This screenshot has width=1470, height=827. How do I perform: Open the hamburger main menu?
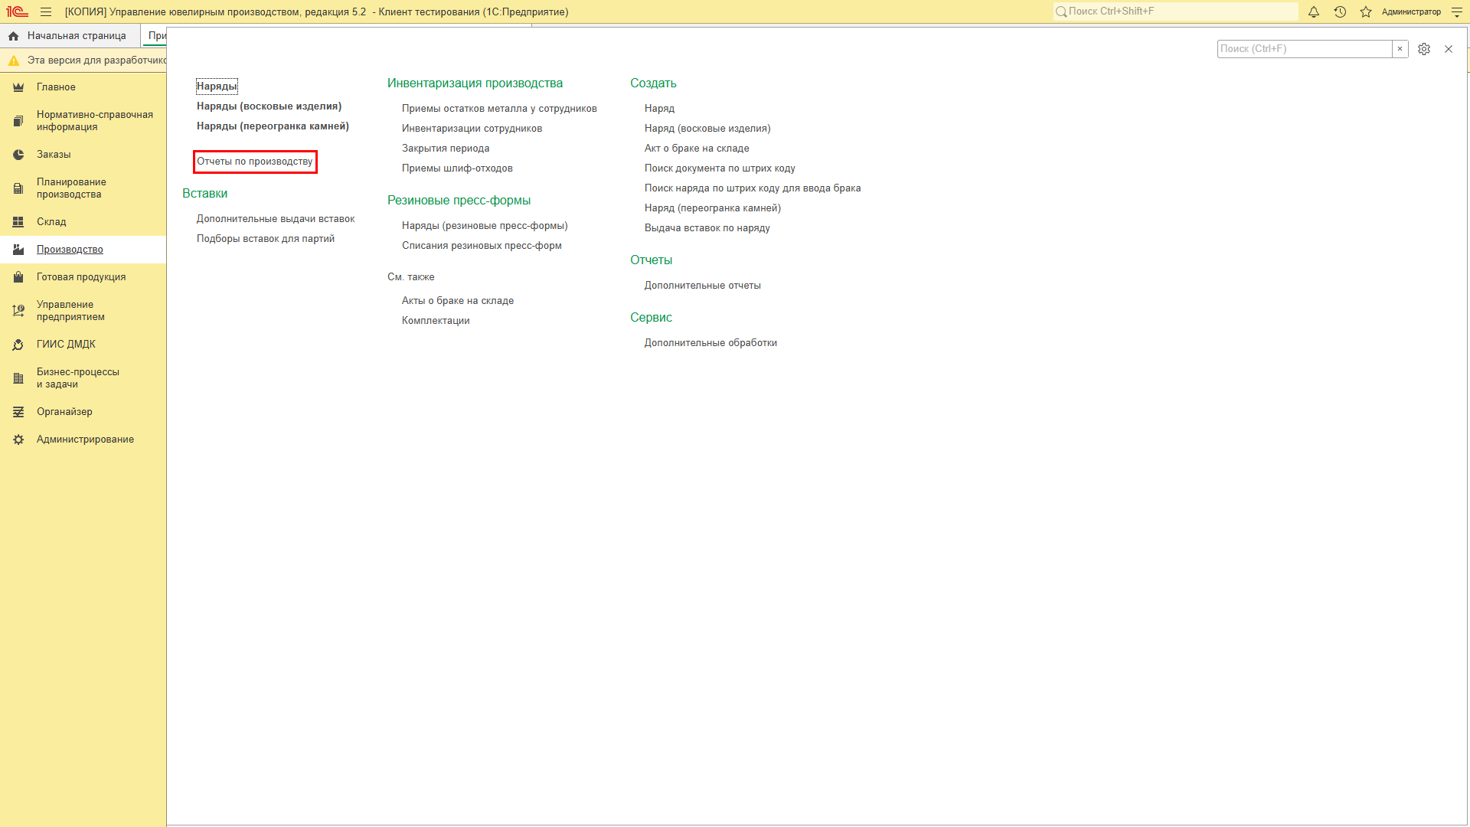pos(46,11)
